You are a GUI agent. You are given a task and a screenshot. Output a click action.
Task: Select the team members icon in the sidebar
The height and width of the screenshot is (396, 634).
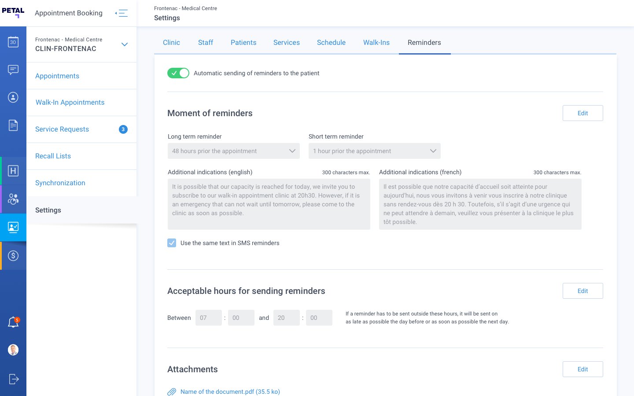click(13, 199)
